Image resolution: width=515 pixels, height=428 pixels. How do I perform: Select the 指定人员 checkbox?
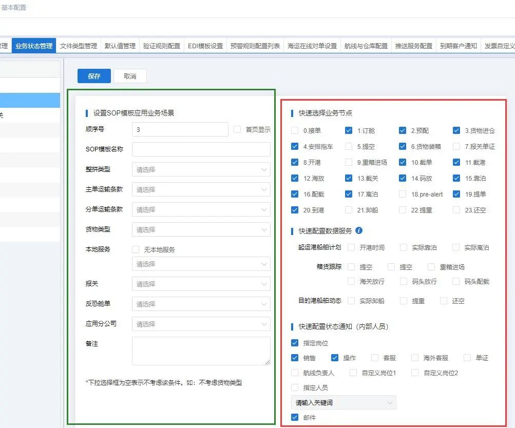[x=295, y=387]
